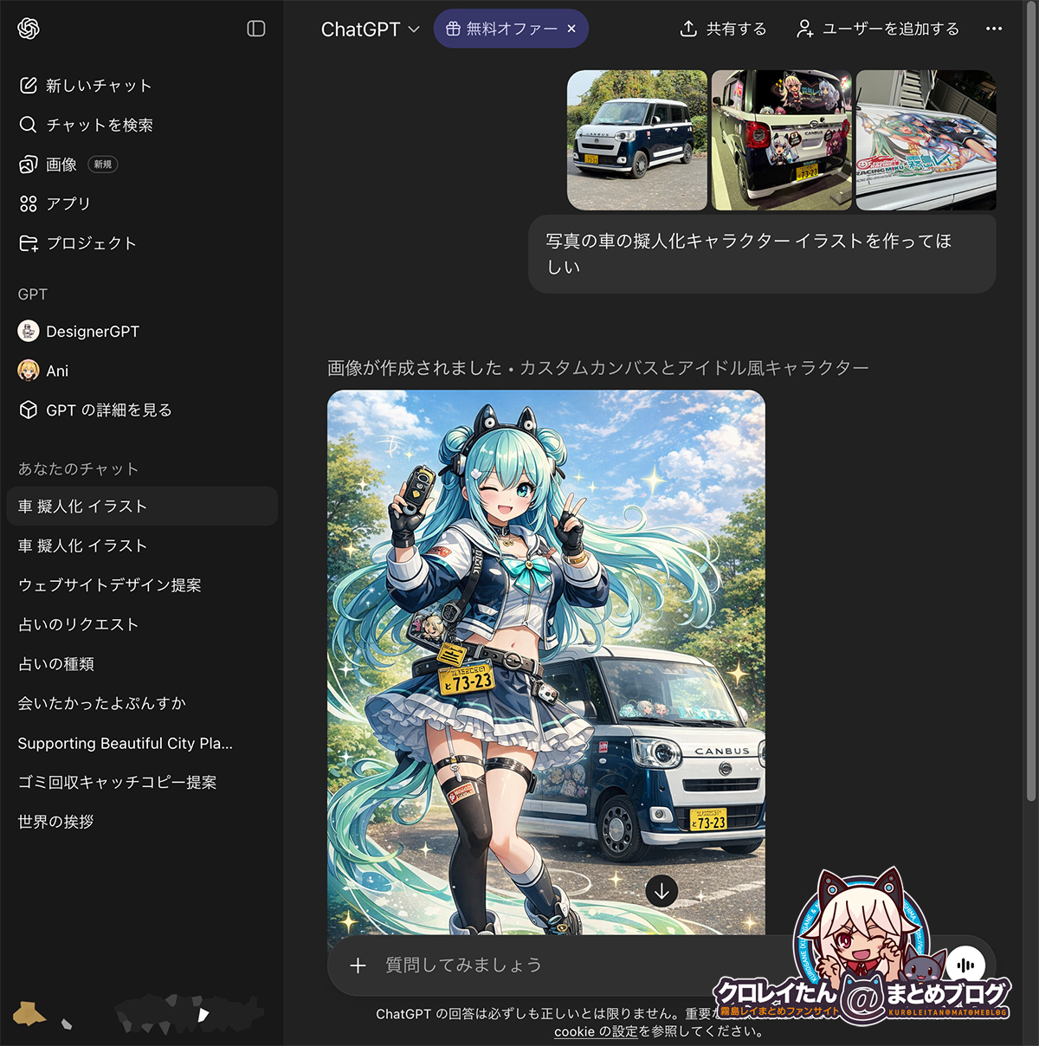Click the plus attach button in input

tap(358, 965)
